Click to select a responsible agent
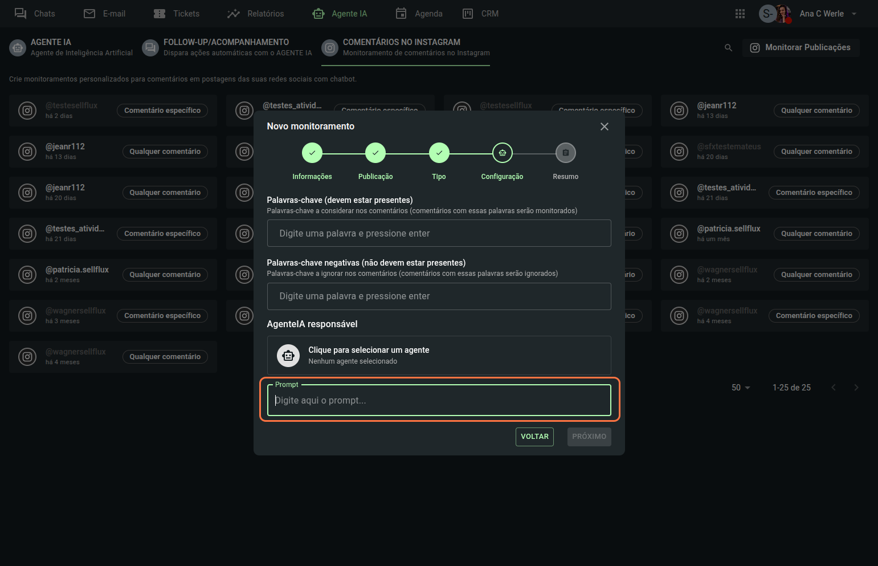Screen dimensions: 878x566 click(439, 355)
